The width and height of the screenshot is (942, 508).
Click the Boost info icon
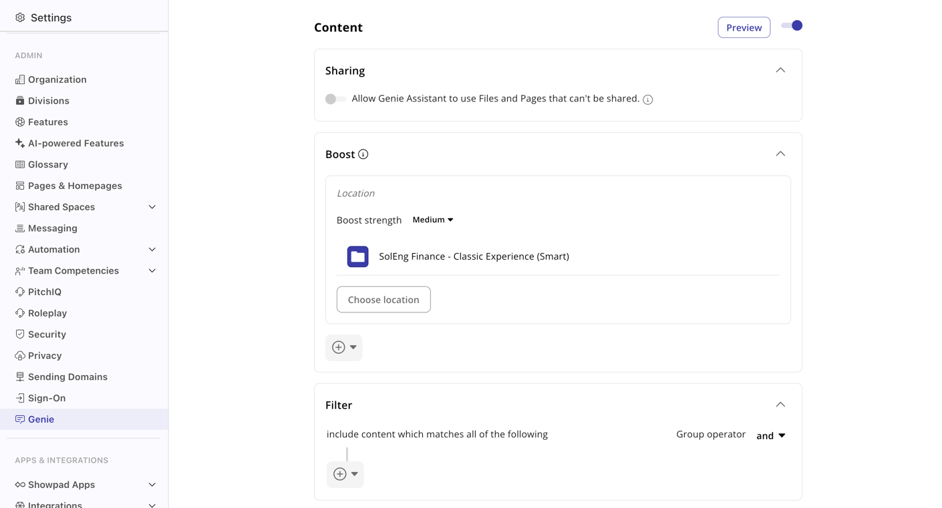363,154
